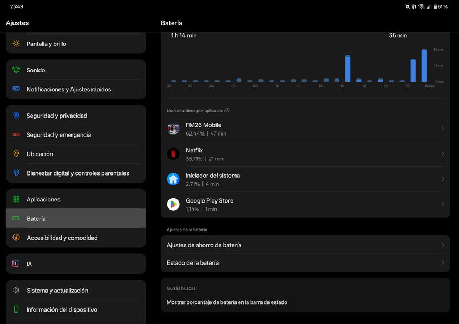Viewport: 459px width, 324px height.
Task: Click the info icon beside Uso de batería
Action: pos(227,111)
